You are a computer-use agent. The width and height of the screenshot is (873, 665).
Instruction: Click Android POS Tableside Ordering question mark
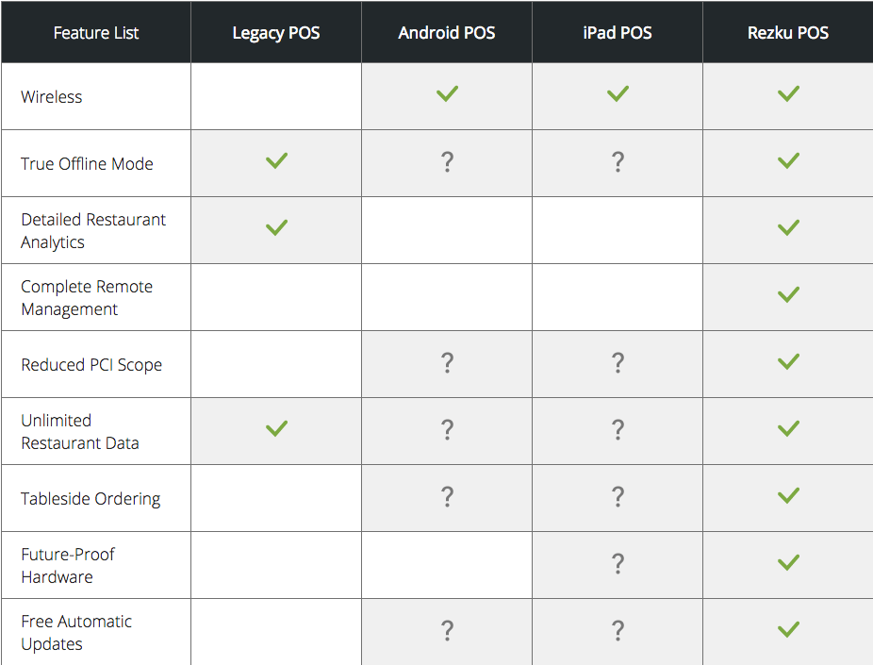(447, 497)
